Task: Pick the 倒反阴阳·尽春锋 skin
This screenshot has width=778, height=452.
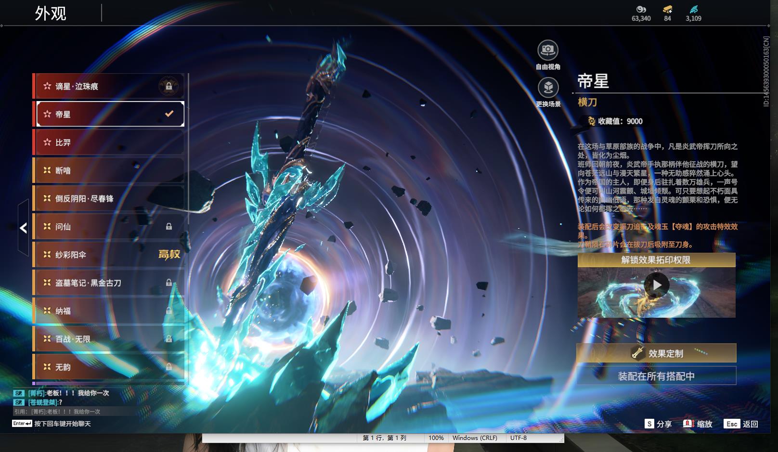Action: point(109,198)
